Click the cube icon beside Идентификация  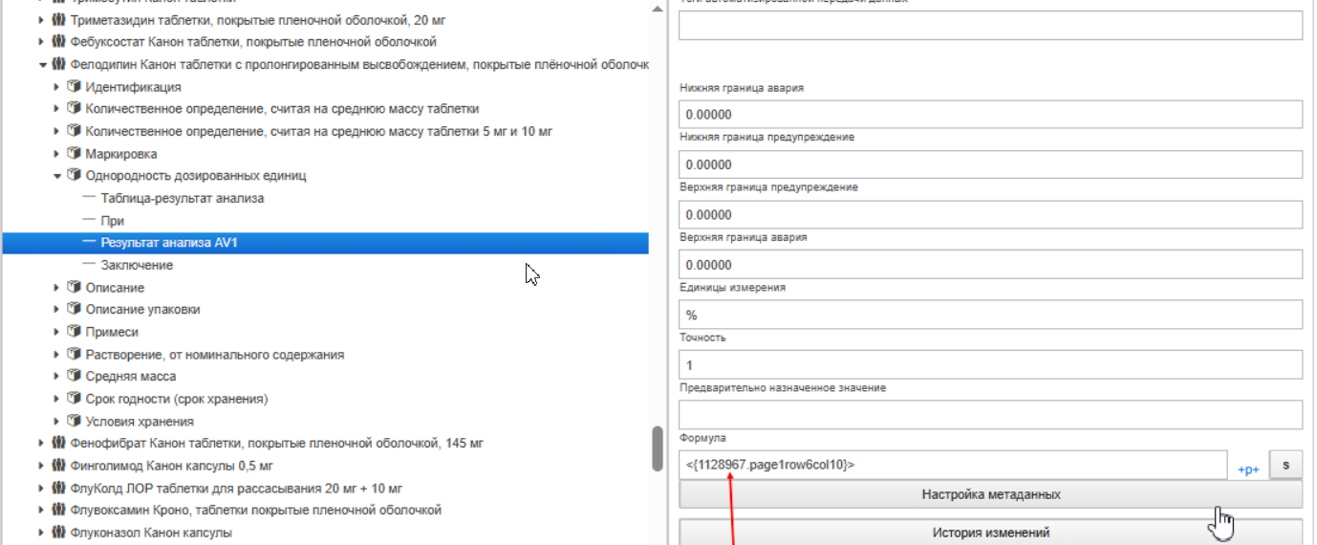click(74, 87)
